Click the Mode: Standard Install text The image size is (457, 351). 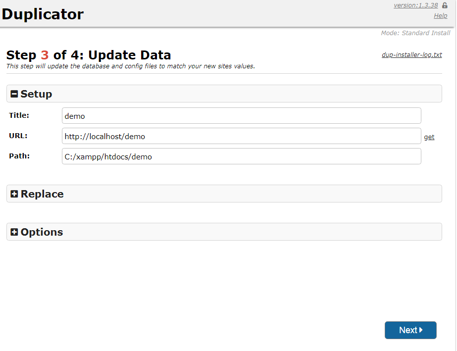point(415,33)
